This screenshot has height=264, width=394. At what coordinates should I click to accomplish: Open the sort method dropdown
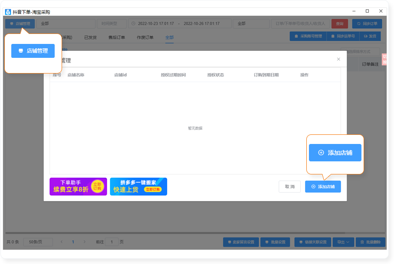coord(360,52)
